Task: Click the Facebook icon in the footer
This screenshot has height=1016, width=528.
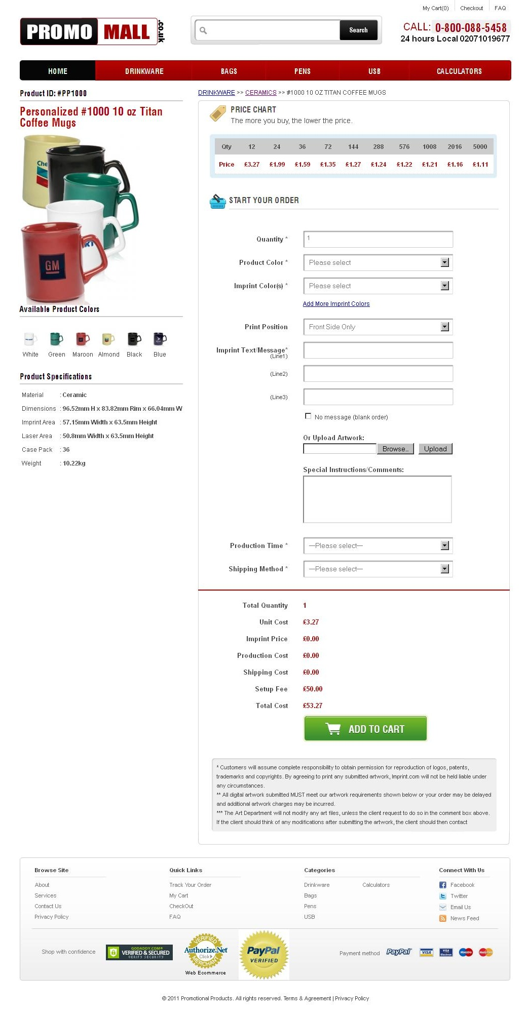Action: click(442, 885)
